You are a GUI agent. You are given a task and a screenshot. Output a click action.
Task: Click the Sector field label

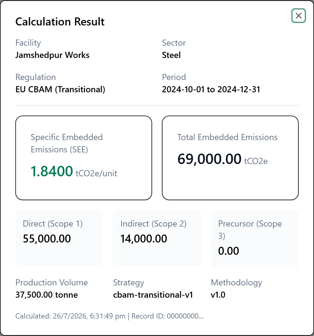pyautogui.click(x=174, y=43)
